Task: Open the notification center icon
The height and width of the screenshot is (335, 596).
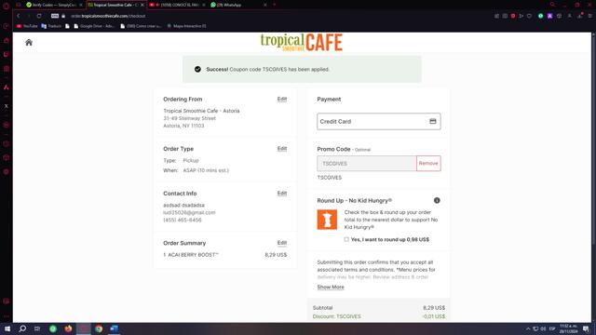Action: pos(586,328)
